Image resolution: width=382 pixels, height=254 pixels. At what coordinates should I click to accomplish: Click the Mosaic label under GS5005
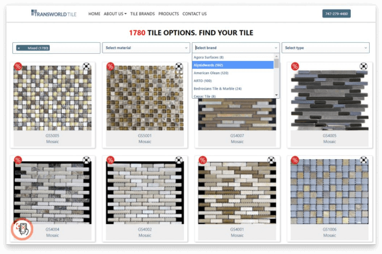[53, 142]
